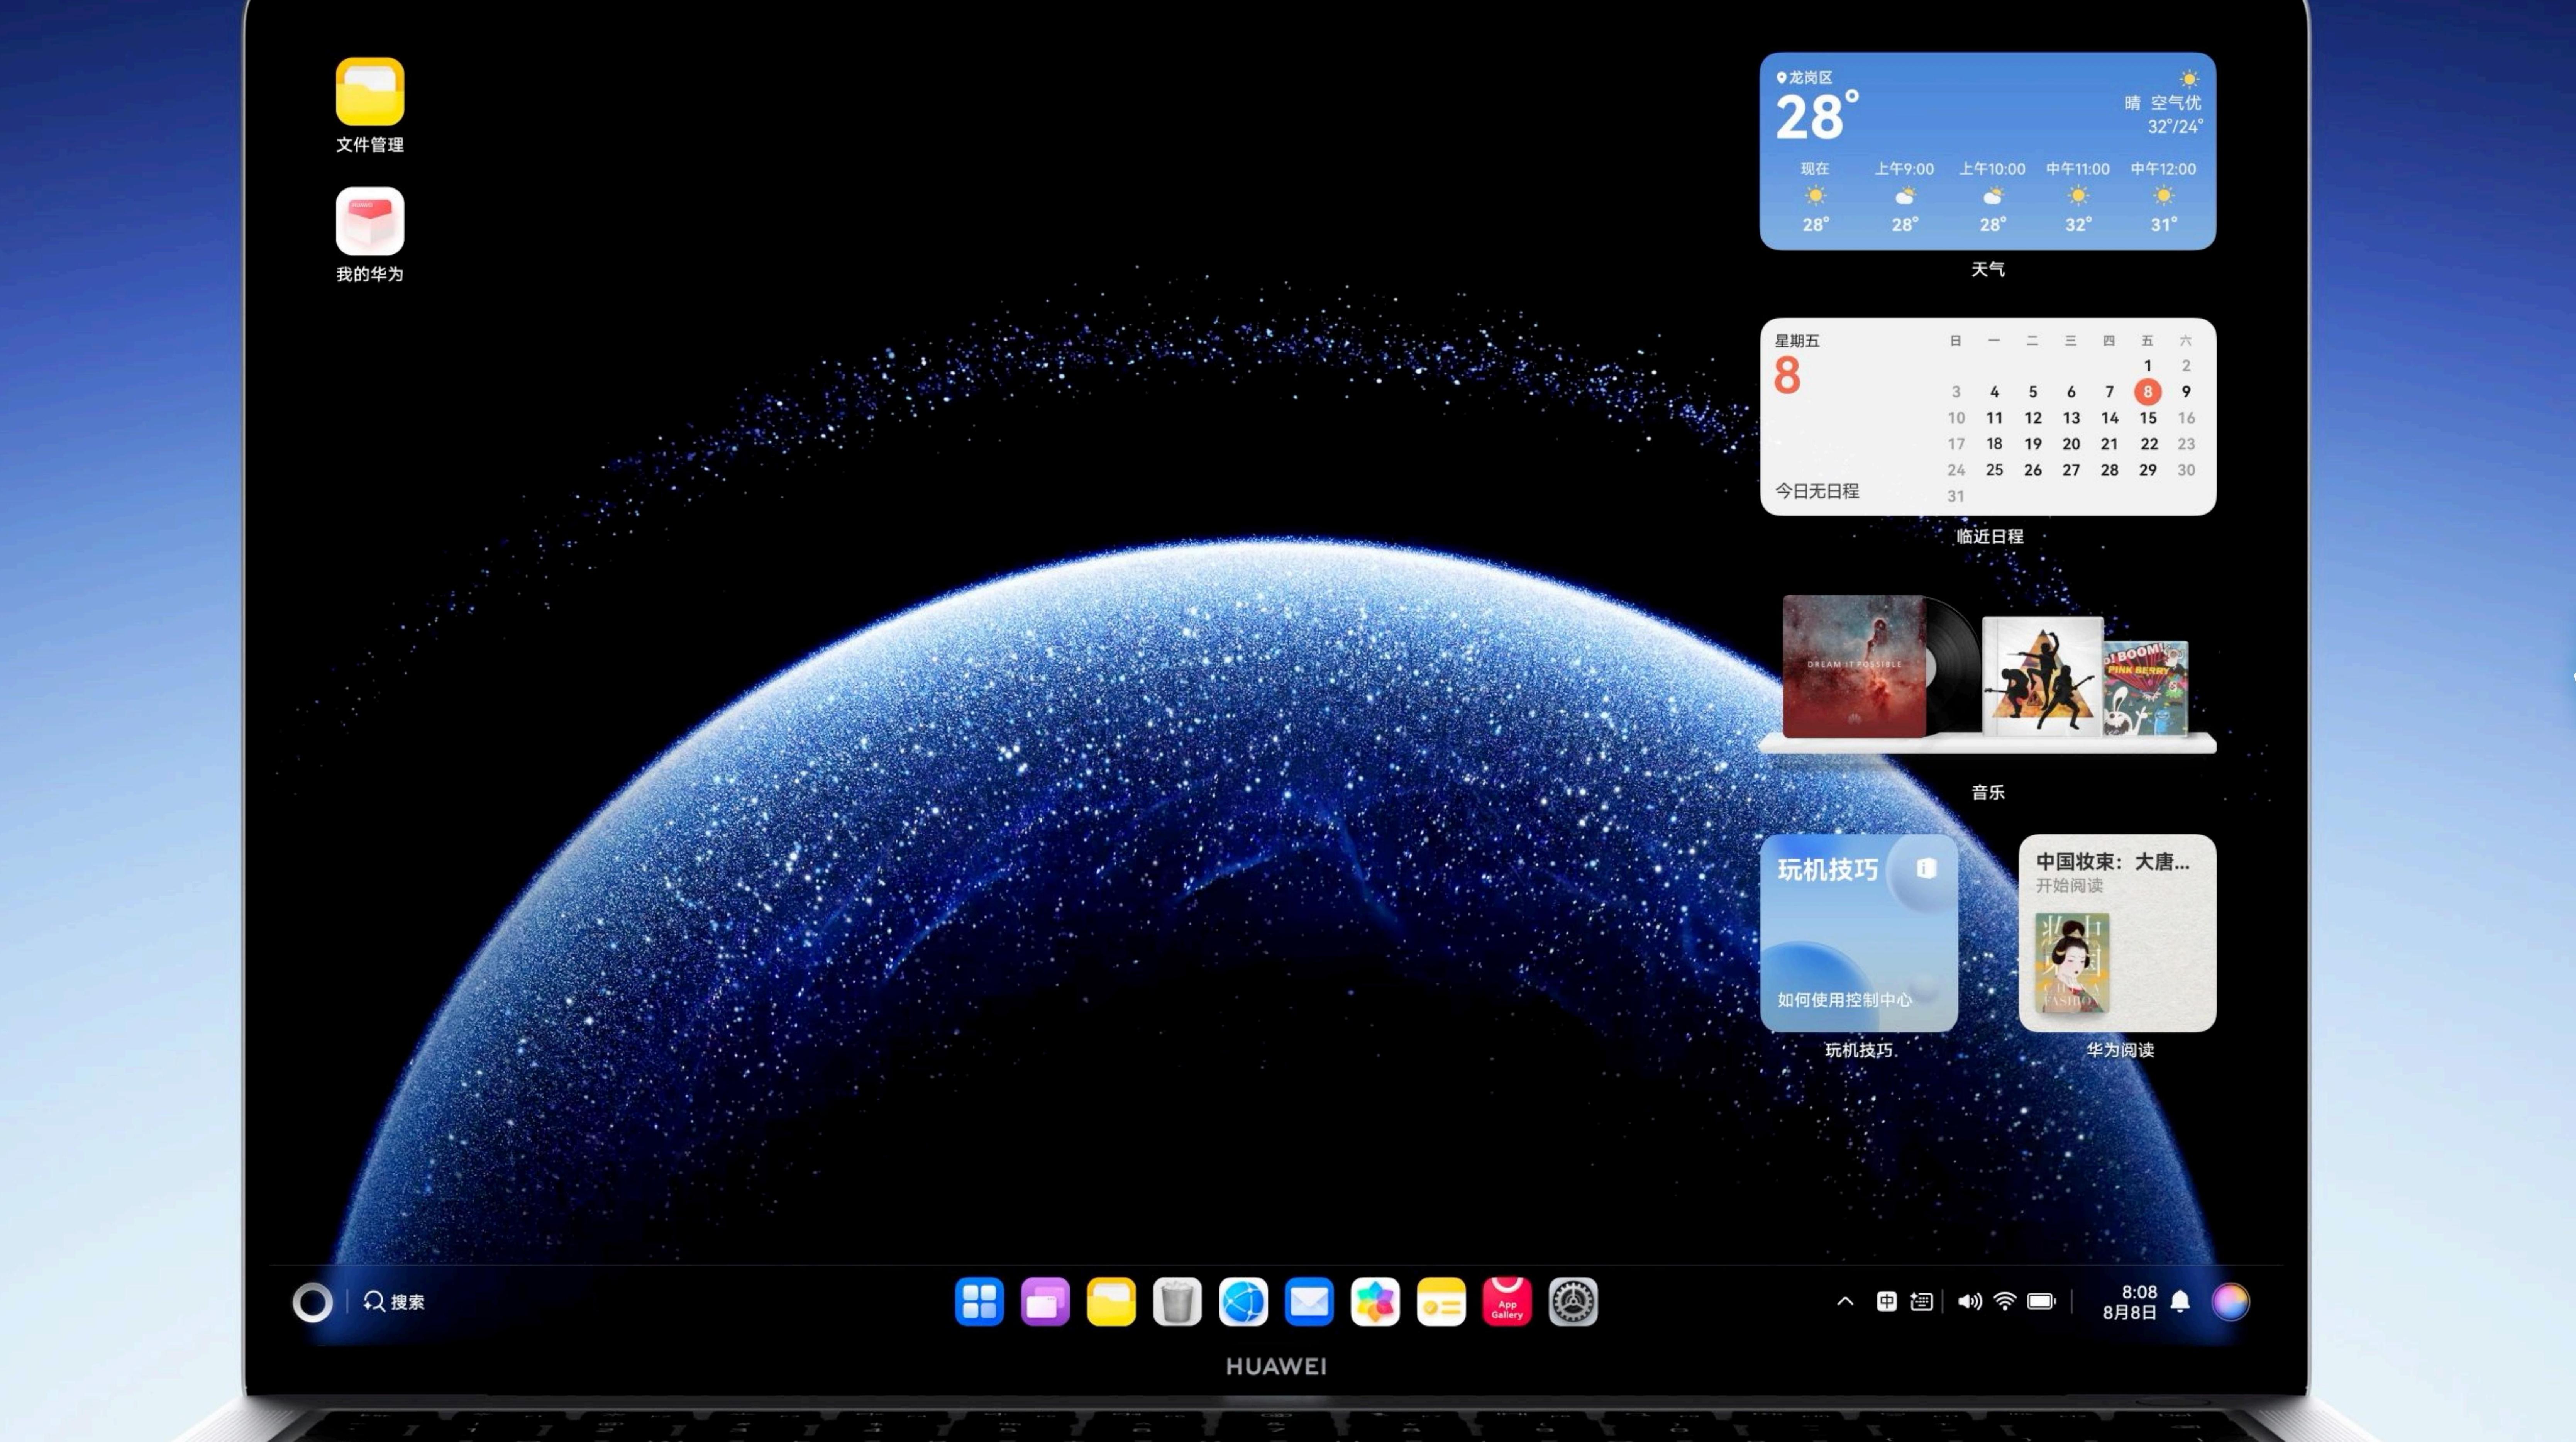Open the blue app grid launcher in dock

pos(979,1302)
